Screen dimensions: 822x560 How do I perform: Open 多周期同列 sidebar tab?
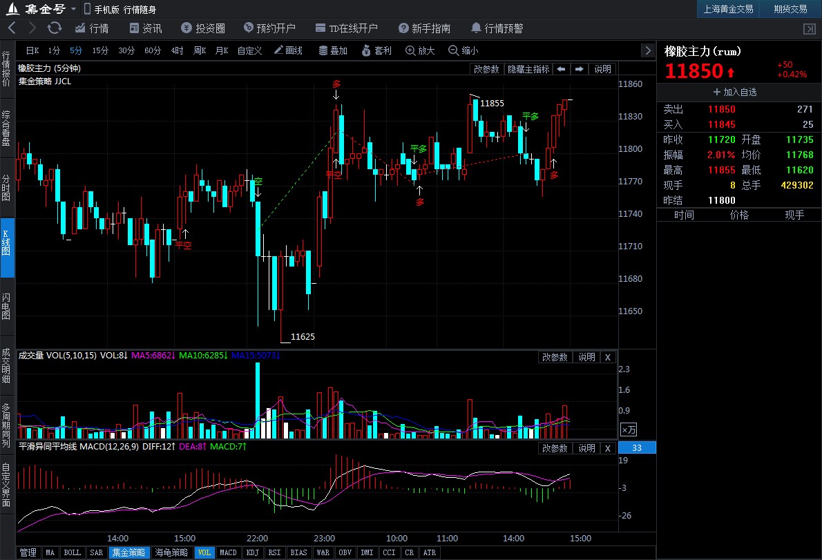coord(6,425)
